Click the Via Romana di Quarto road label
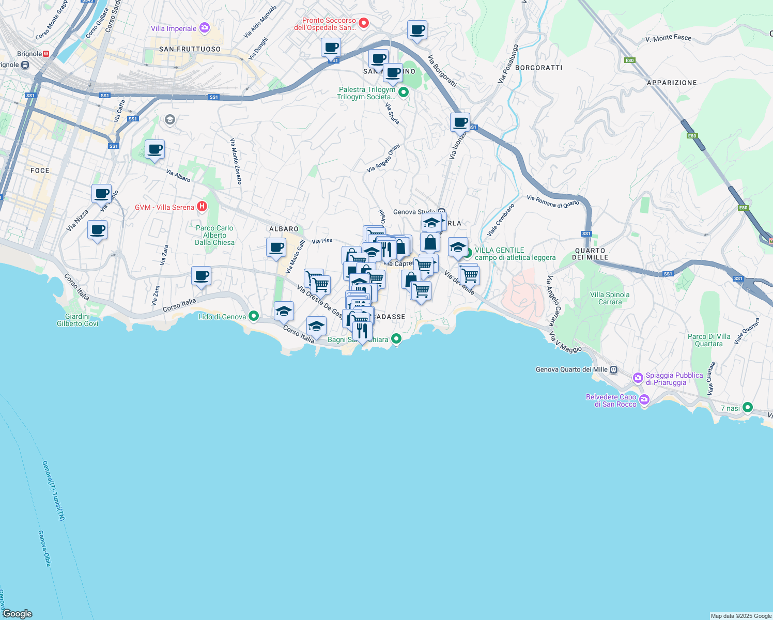The height and width of the screenshot is (620, 773). pos(553,201)
